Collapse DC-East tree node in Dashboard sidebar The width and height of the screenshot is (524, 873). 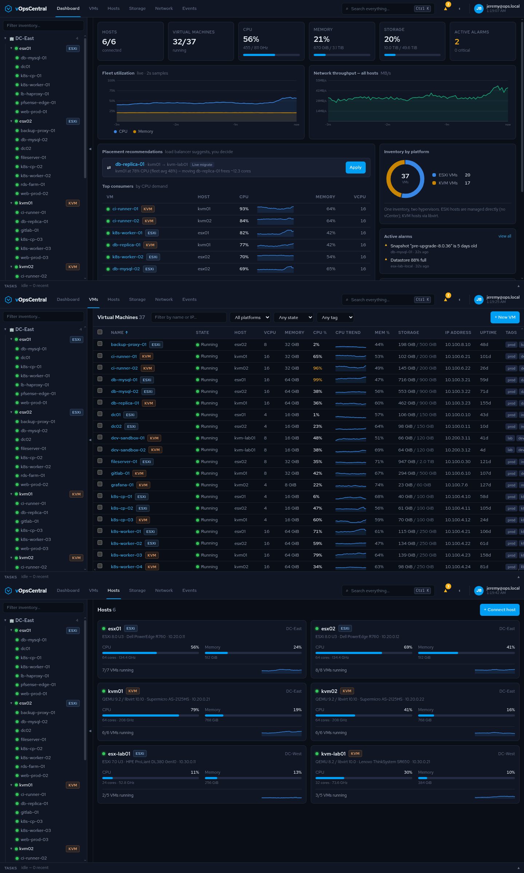(x=5, y=39)
